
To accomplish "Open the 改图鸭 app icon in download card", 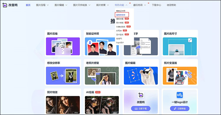I will (141, 95).
